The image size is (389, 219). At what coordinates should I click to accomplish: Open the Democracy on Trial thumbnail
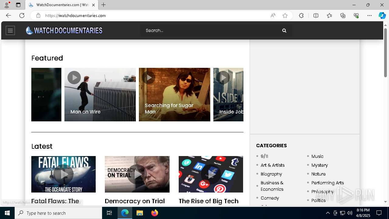pyautogui.click(x=137, y=174)
